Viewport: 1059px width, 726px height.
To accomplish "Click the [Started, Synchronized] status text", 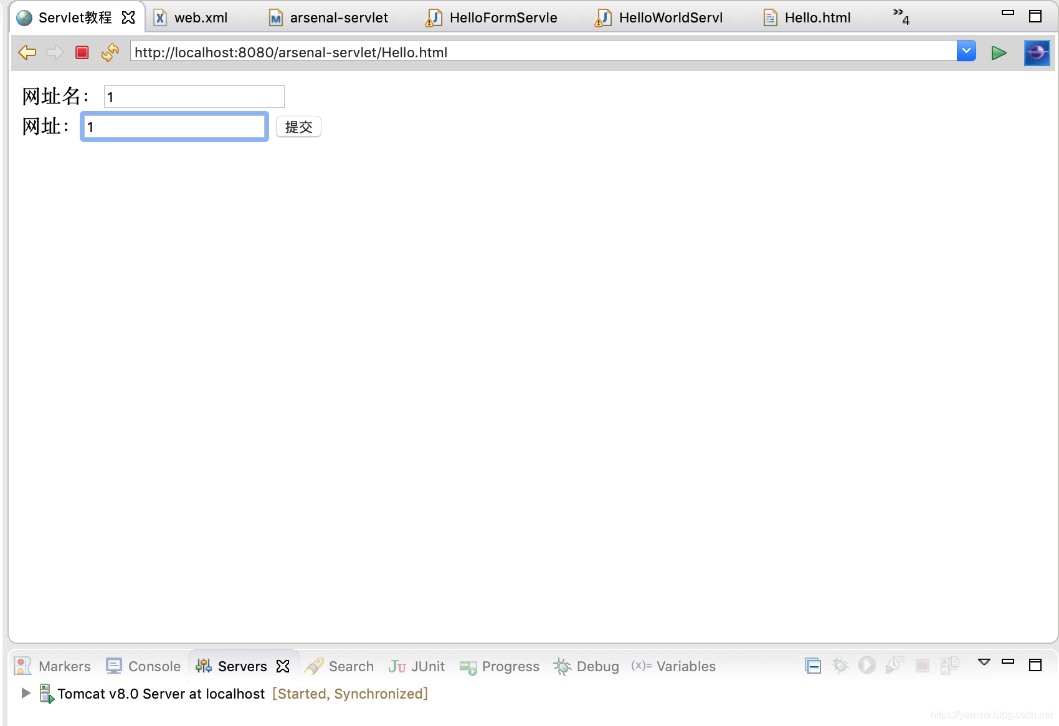I will (x=350, y=694).
